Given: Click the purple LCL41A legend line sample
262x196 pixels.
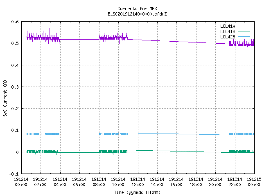Looking at the screenshot, I should point(244,26).
